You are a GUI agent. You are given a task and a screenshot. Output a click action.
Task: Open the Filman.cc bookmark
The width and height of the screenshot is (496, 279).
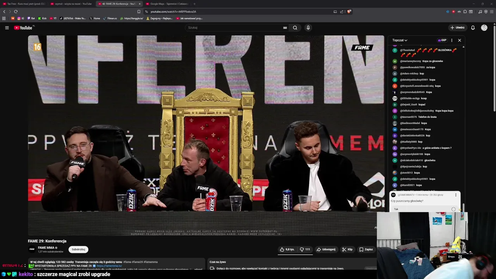(110, 18)
